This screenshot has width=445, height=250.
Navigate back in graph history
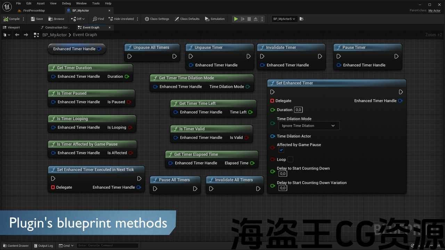point(17,35)
